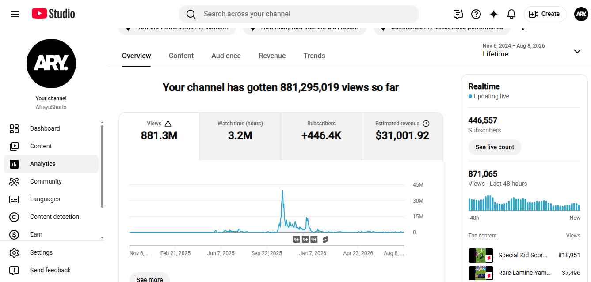Click the Shorts marker below the chart

325,239
